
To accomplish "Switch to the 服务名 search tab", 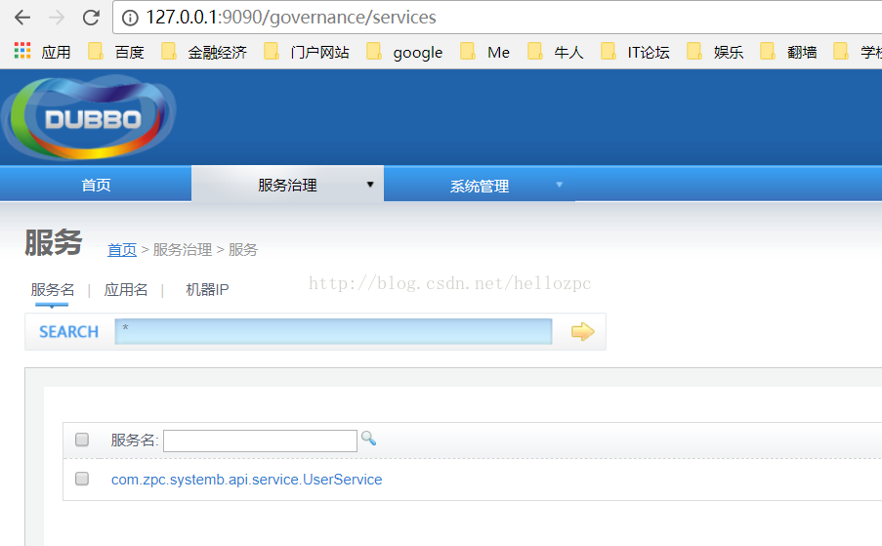I will (53, 289).
